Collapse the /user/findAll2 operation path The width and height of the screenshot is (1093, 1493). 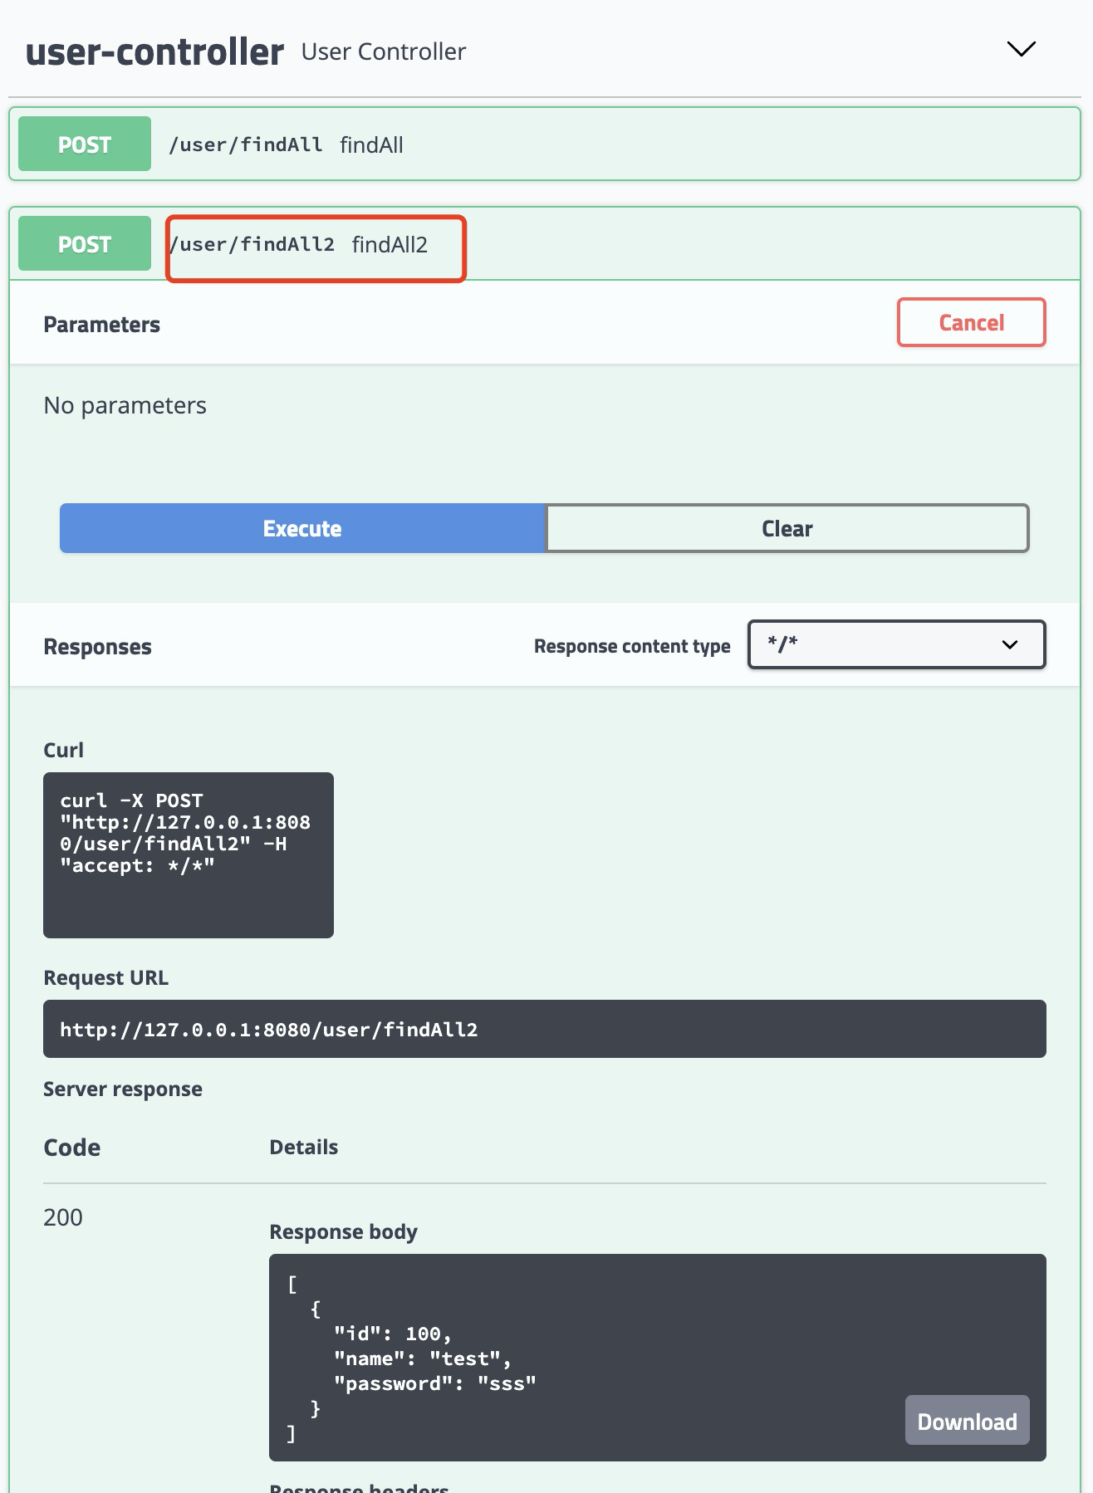pos(252,244)
